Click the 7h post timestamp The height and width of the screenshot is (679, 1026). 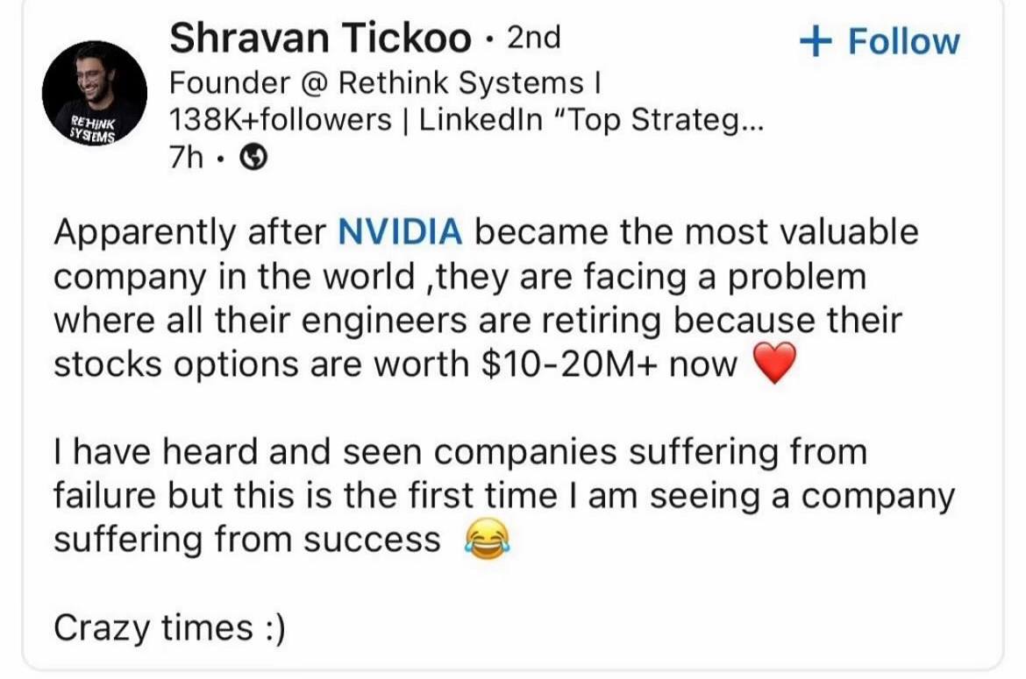coord(186,158)
